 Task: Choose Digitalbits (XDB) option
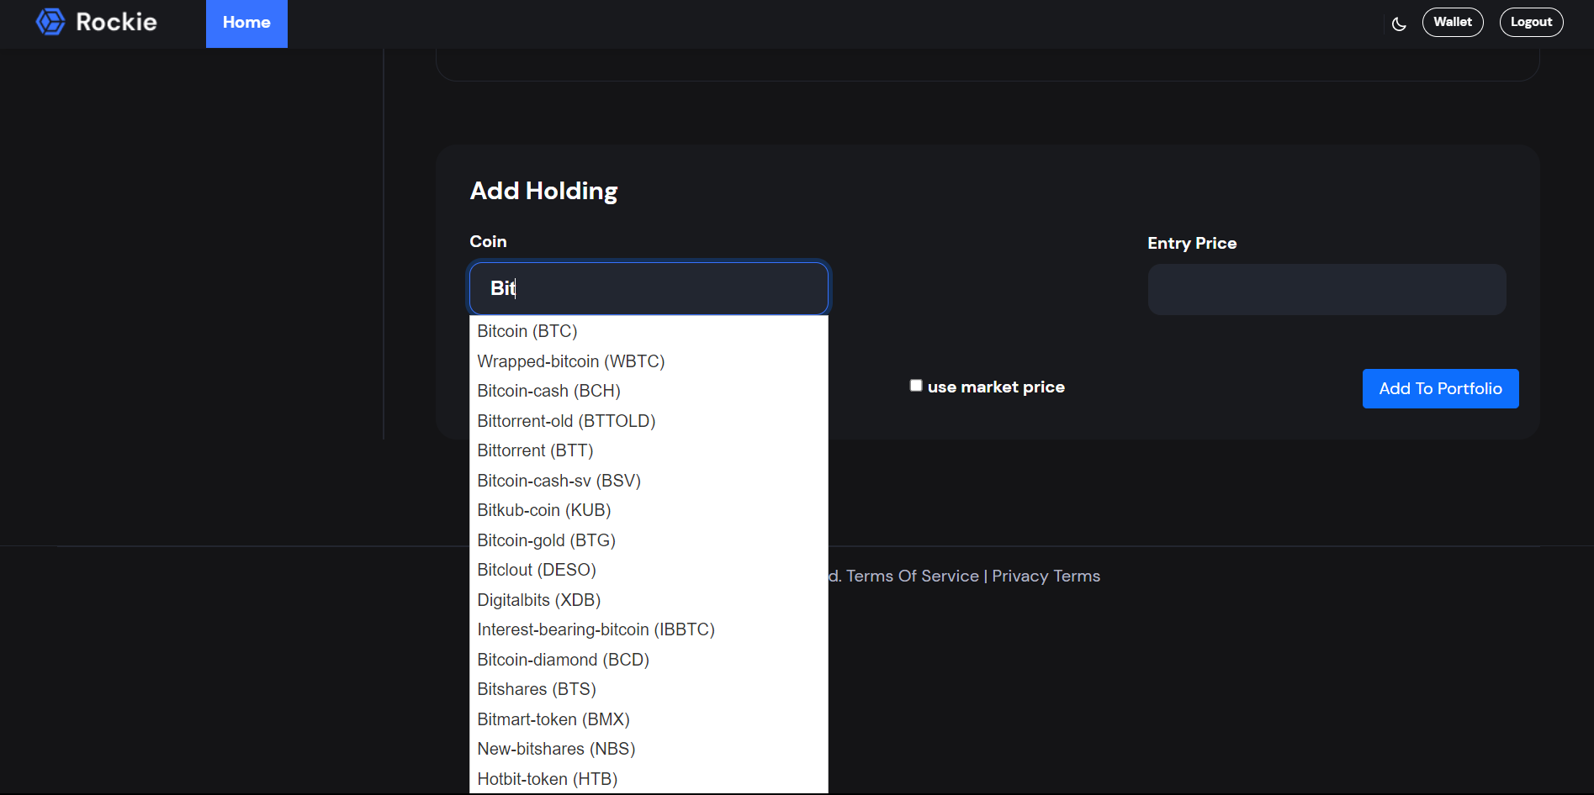[649, 600]
